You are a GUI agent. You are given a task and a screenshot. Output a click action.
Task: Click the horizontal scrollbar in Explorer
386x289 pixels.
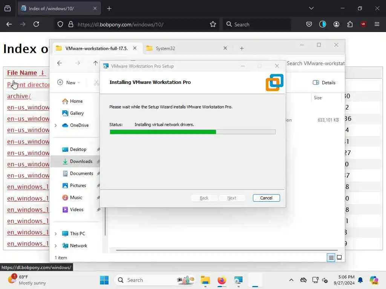[x=227, y=250]
